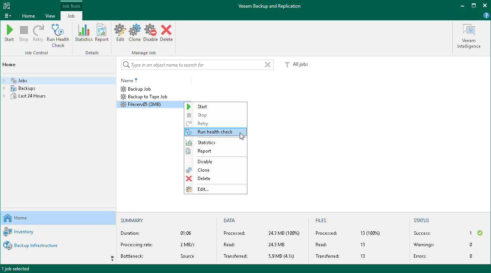Choose Statistics in the context menu
The image size is (491, 273).
(x=216, y=143)
